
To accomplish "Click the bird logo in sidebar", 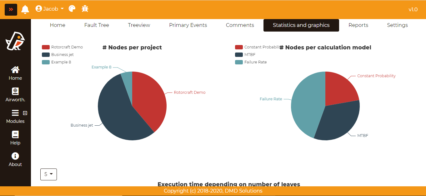I will tap(15, 41).
